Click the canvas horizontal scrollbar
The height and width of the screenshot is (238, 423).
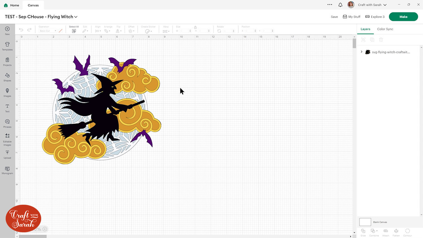point(33,236)
